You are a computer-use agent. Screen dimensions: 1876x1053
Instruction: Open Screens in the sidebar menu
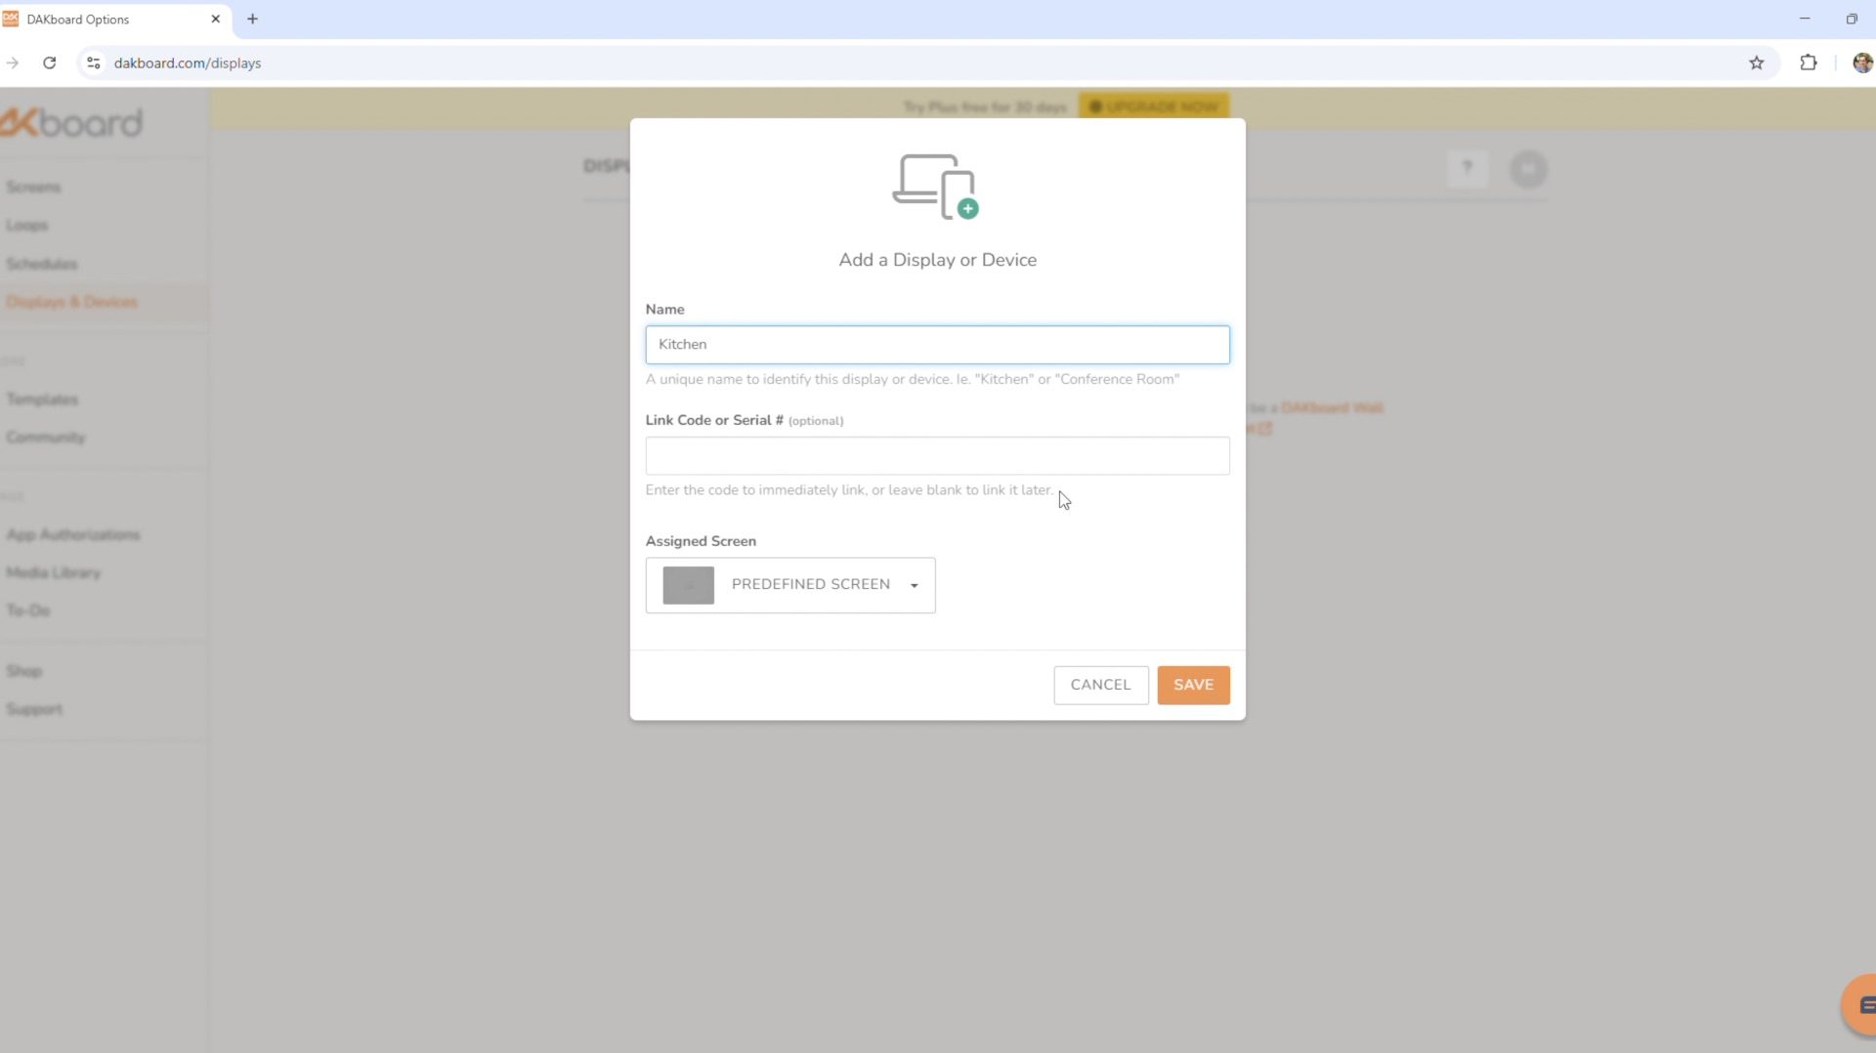(x=33, y=187)
